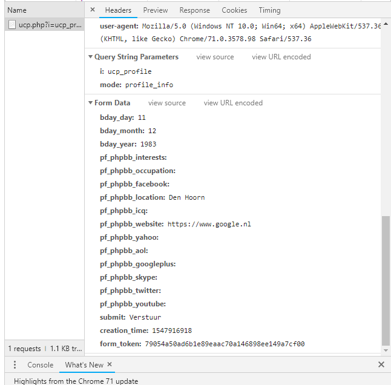This screenshot has width=391, height=385.
Task: Click the website value https://www.google.nl
Action: click(x=209, y=224)
